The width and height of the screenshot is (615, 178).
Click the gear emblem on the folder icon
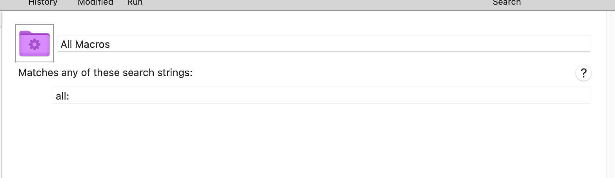35,45
